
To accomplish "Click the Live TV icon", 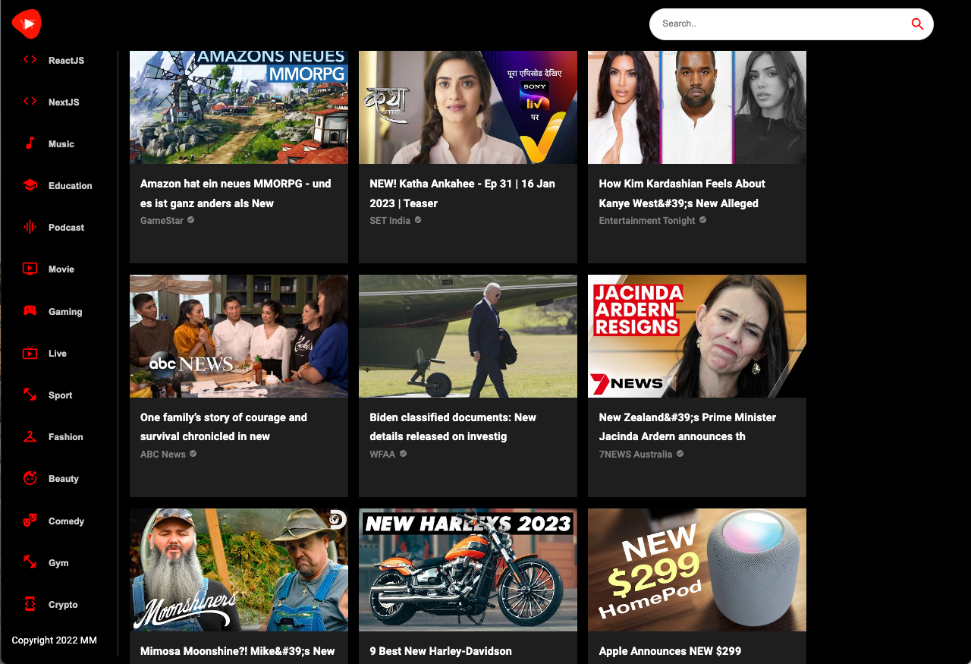I will click(30, 353).
